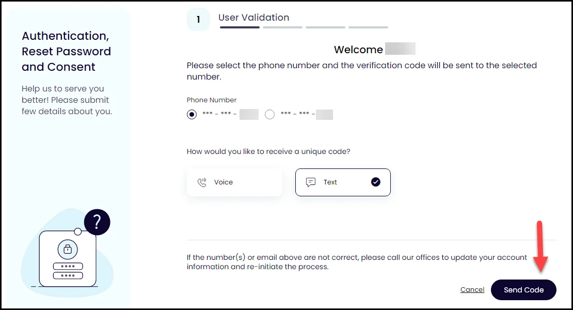Click the second progress bar segment

[x=282, y=27]
